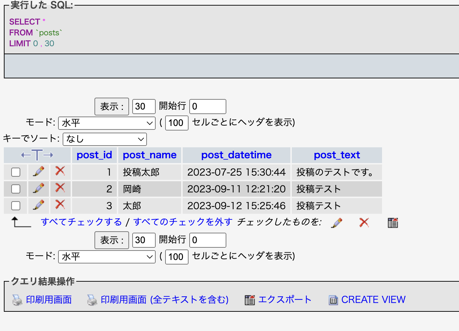Open the lower モード dropdown

(107, 257)
